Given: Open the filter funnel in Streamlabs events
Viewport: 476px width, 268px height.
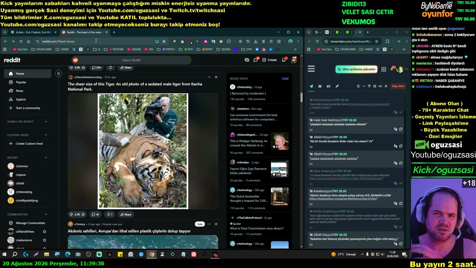Looking at the screenshot, I should pos(369,86).
